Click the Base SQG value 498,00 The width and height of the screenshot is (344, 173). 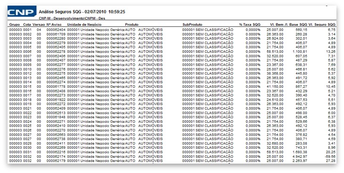tap(302, 113)
